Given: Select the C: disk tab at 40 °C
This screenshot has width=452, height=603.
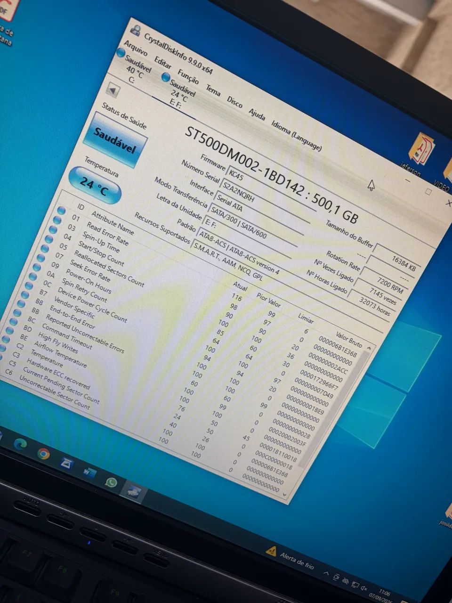Looking at the screenshot, I should (x=134, y=67).
